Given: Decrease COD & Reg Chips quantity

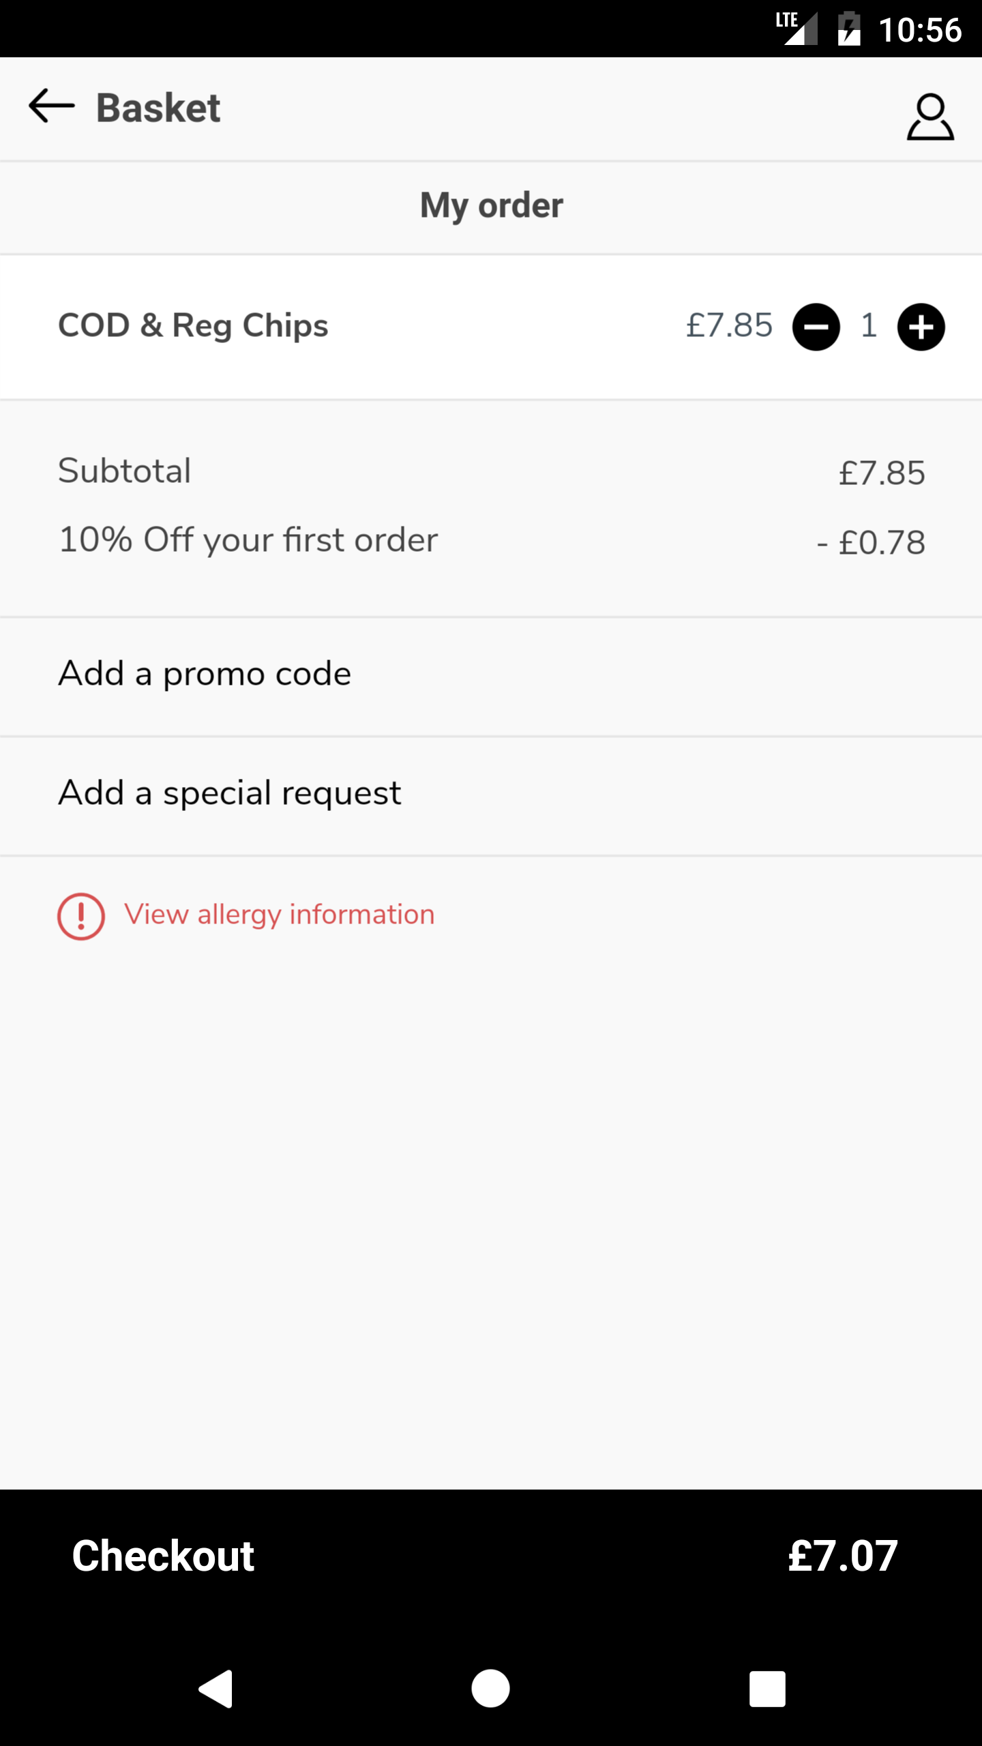Looking at the screenshot, I should 816,327.
